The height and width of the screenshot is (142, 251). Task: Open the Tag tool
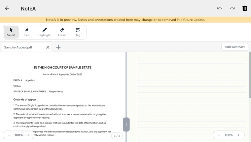(78, 32)
